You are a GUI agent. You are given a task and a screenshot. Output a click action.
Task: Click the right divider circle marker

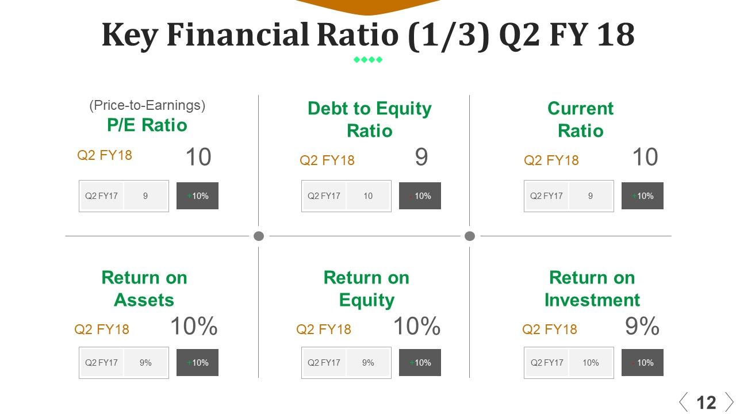point(470,236)
